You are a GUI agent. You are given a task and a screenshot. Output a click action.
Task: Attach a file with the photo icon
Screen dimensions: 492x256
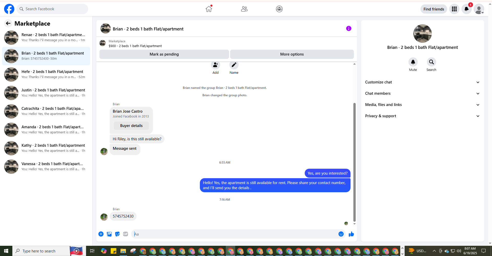pos(109,234)
